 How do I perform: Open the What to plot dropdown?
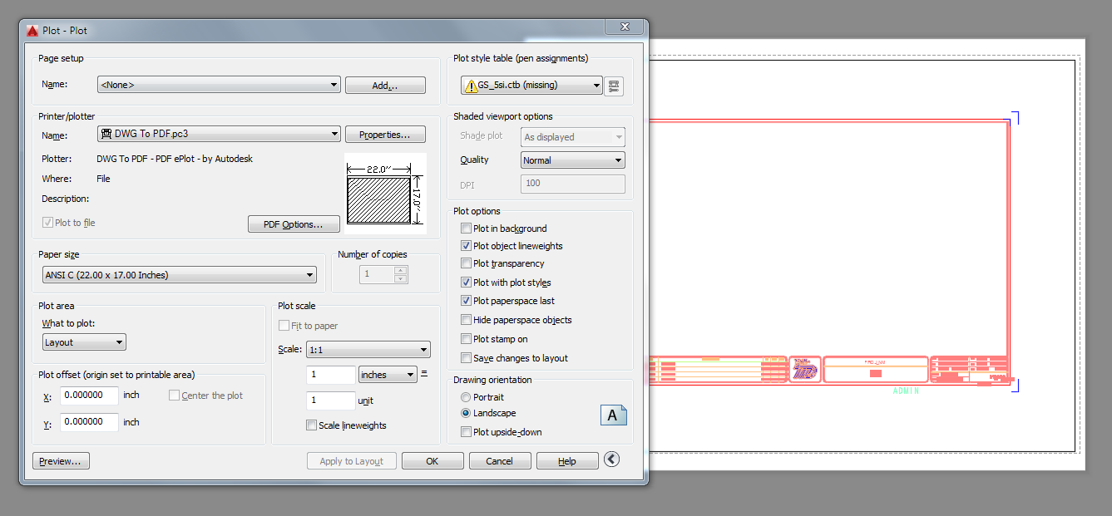click(x=84, y=342)
